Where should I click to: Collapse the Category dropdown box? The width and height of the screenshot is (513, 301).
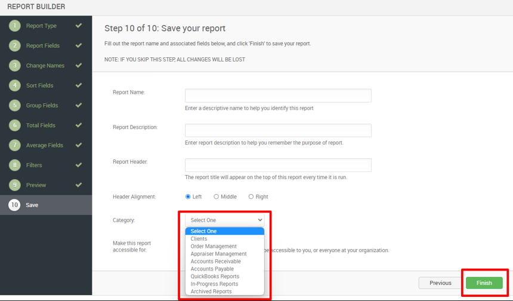coord(225,220)
